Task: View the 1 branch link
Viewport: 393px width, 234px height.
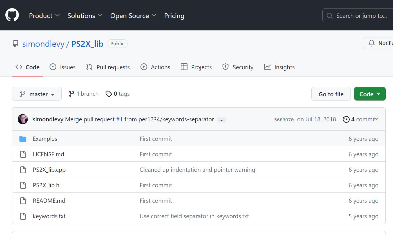Action: click(x=84, y=94)
